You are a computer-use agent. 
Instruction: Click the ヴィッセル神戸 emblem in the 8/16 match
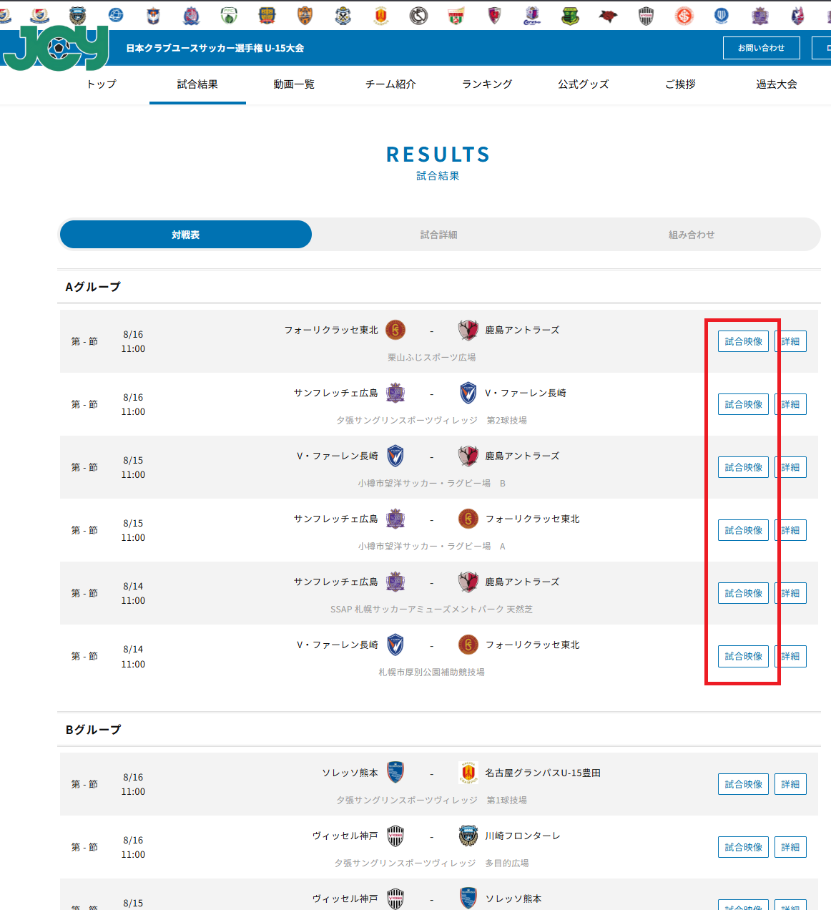tap(395, 836)
